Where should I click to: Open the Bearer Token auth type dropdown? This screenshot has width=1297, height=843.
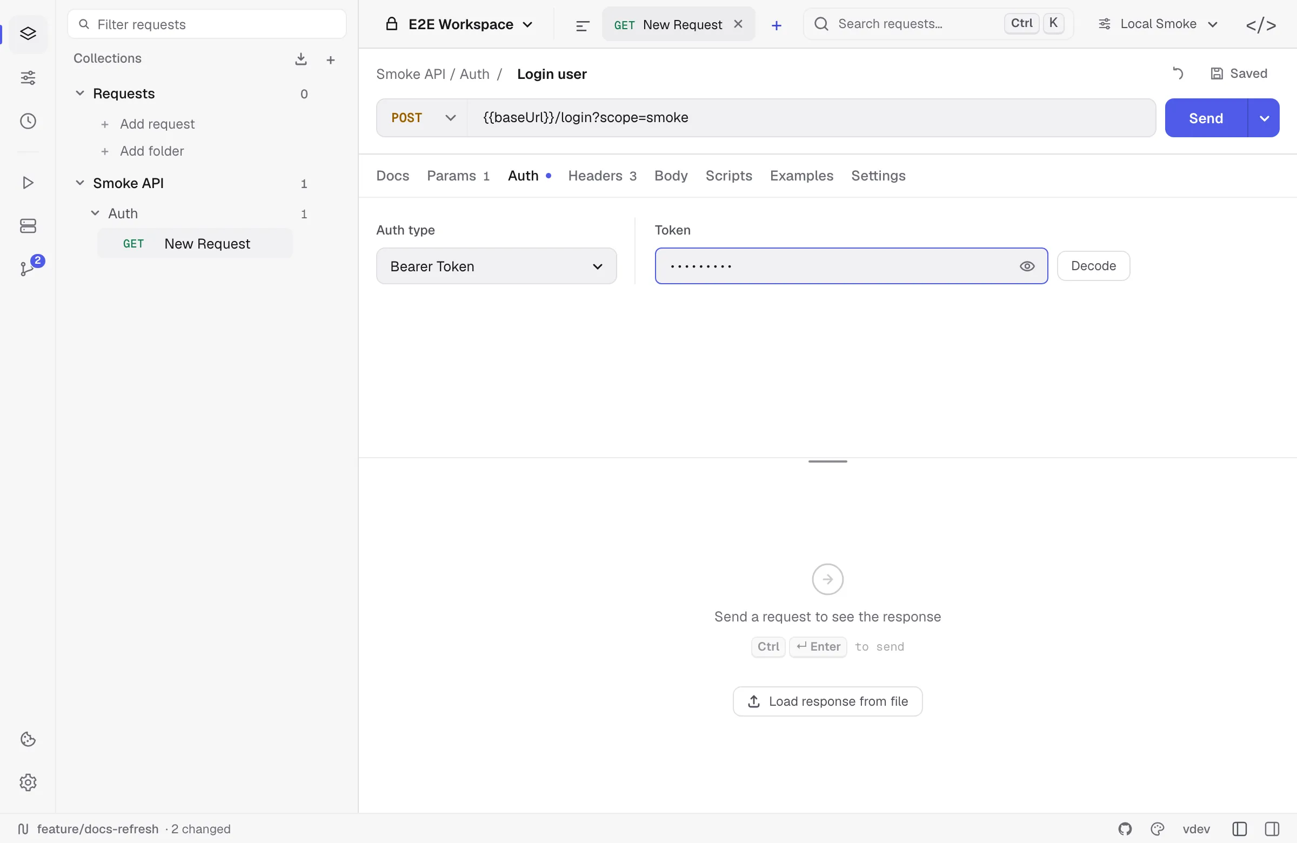pyautogui.click(x=496, y=266)
